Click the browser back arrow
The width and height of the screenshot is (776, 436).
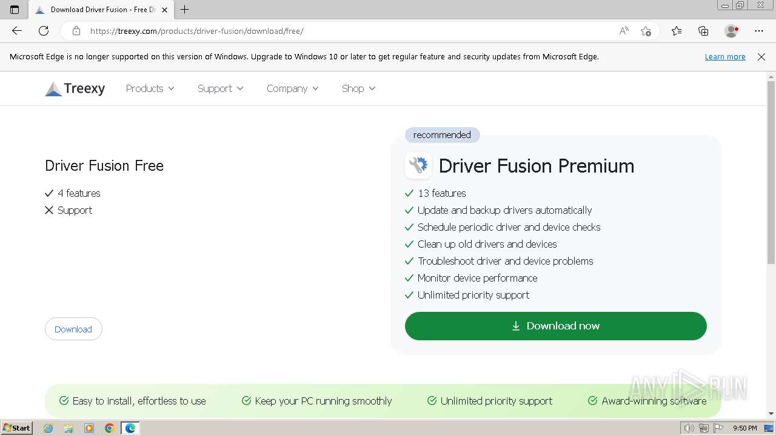[17, 31]
